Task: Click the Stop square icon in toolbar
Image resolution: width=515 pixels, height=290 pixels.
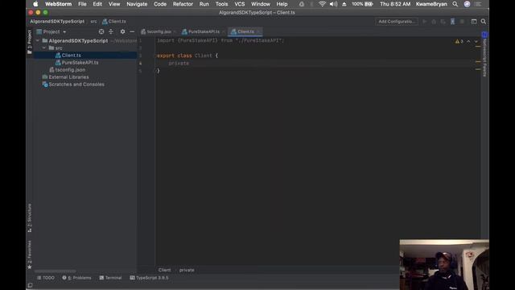Action: click(462, 22)
